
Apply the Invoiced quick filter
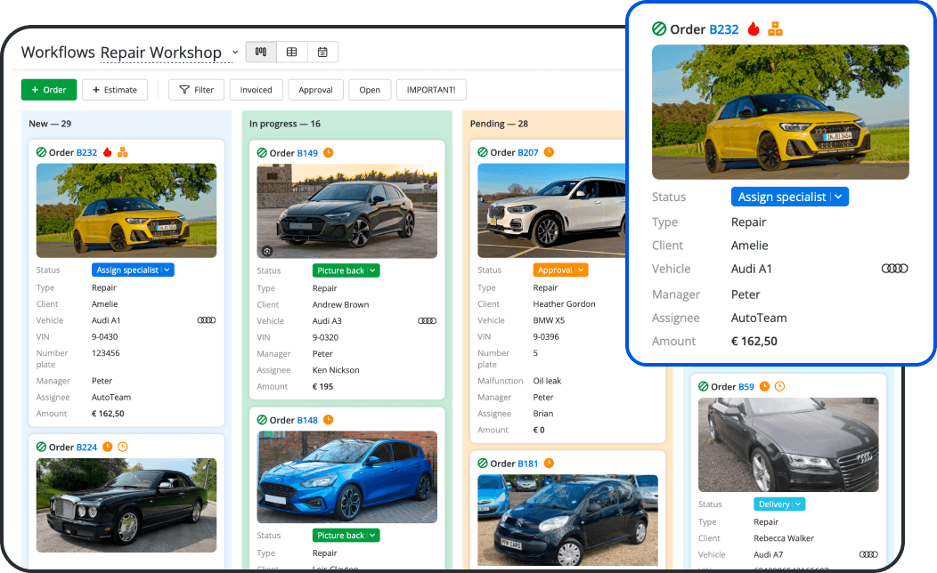[x=256, y=90]
